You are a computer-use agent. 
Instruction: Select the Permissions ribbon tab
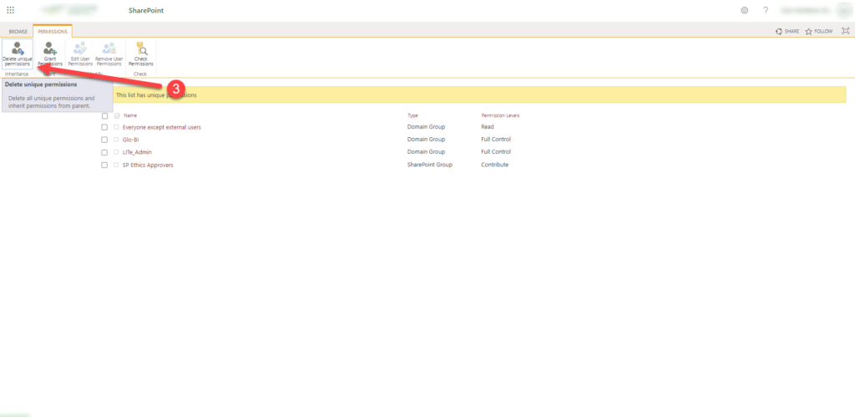pos(53,32)
